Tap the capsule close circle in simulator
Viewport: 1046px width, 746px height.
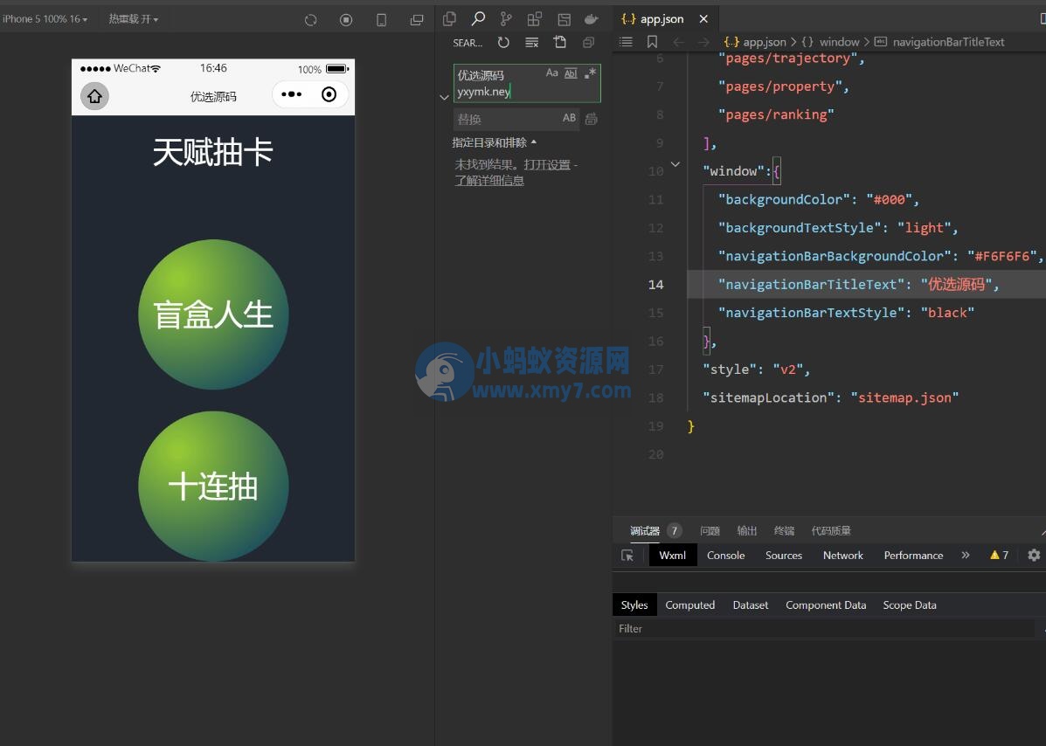(329, 94)
